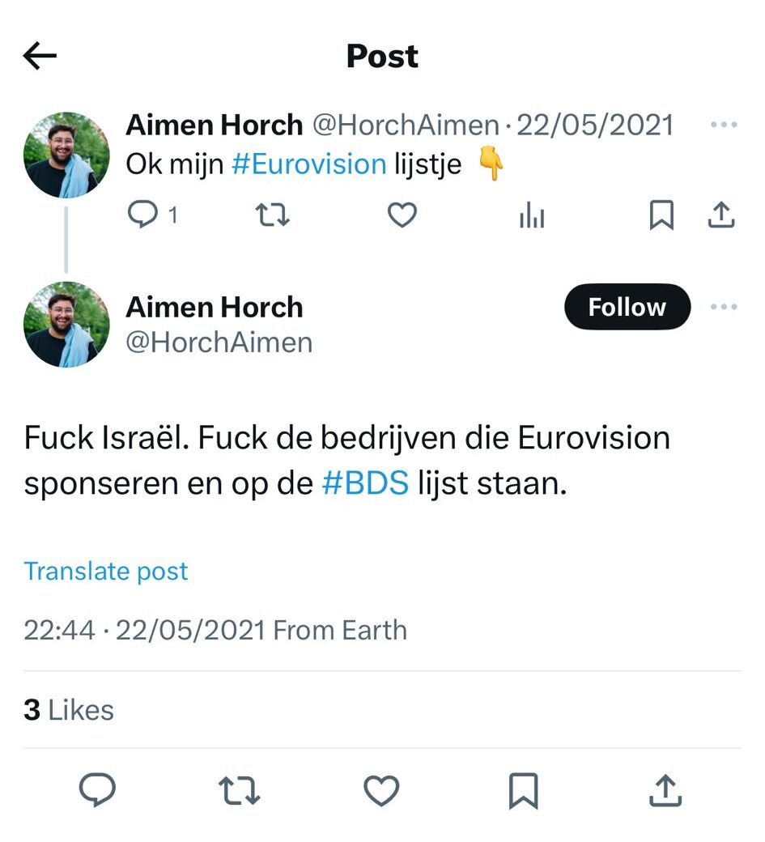Open the main post's profile picture
This screenshot has width=765, height=842.
(66, 324)
